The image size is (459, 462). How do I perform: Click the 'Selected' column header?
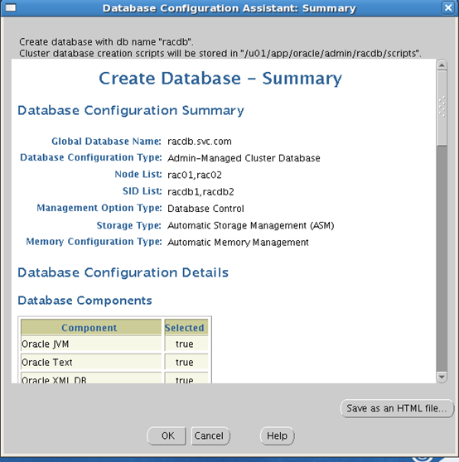(186, 327)
